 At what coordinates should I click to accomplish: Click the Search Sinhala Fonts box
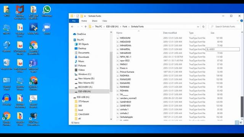[225, 27]
